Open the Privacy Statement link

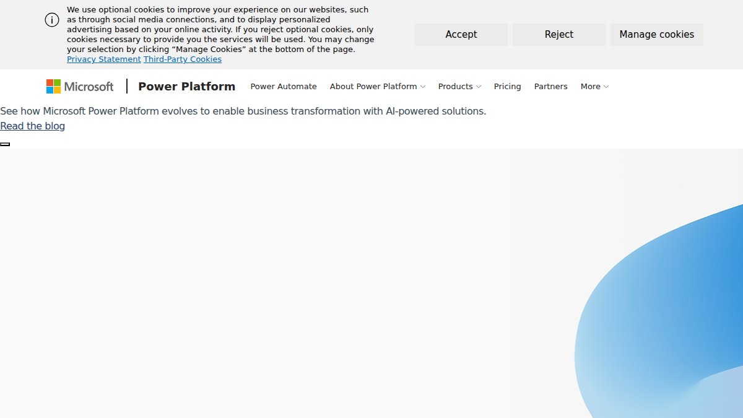click(104, 59)
